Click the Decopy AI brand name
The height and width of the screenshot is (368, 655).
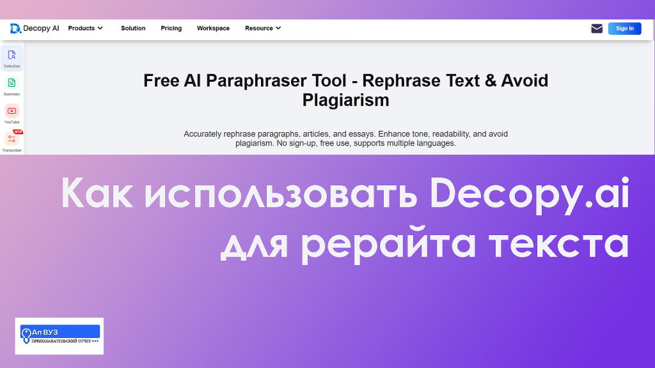(41, 28)
